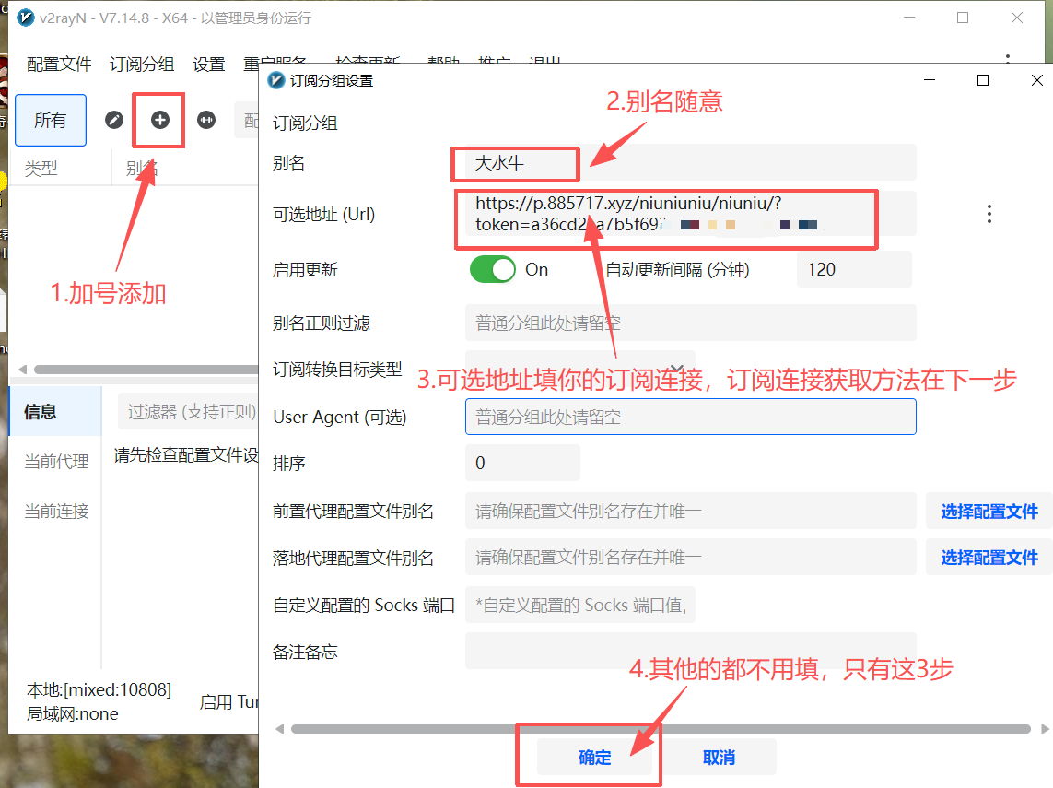Click the 取消 button
Screen dimensions: 1053x788
point(719,757)
